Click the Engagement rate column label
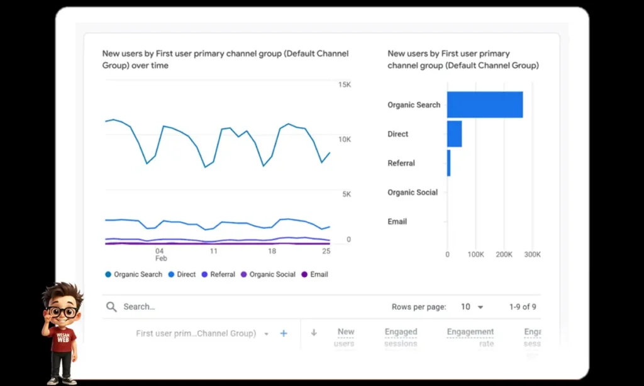 (x=470, y=335)
